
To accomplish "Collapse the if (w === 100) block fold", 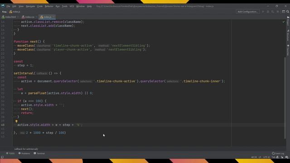I will (x=13, y=101).
